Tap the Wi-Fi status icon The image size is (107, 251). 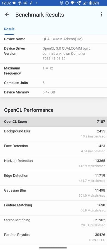click(73, 3)
